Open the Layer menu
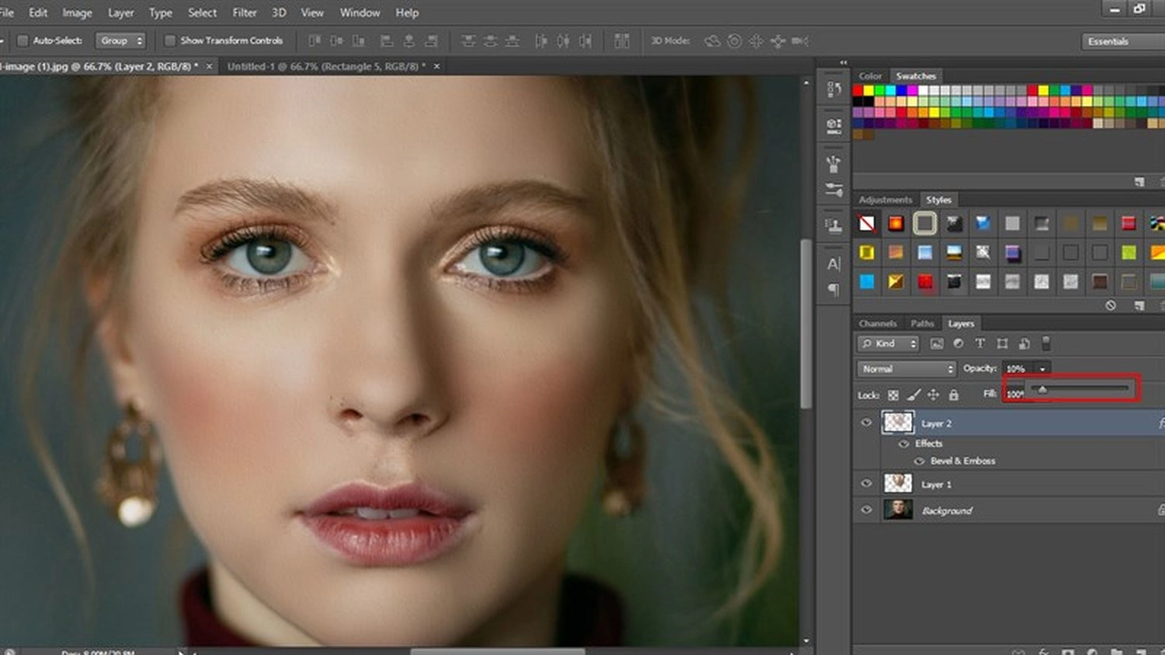The width and height of the screenshot is (1165, 655). click(120, 12)
